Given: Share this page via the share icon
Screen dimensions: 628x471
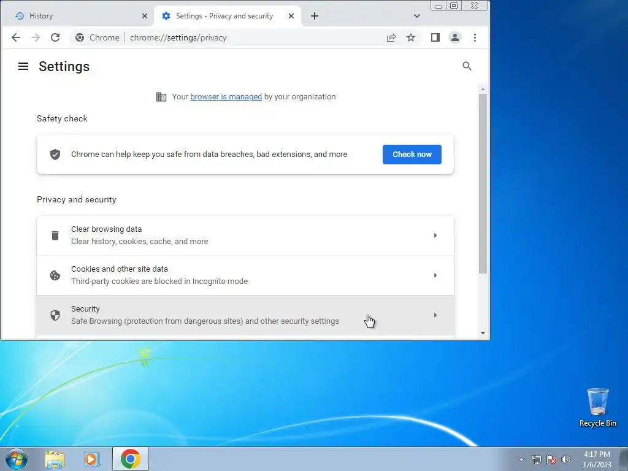Looking at the screenshot, I should coord(391,37).
